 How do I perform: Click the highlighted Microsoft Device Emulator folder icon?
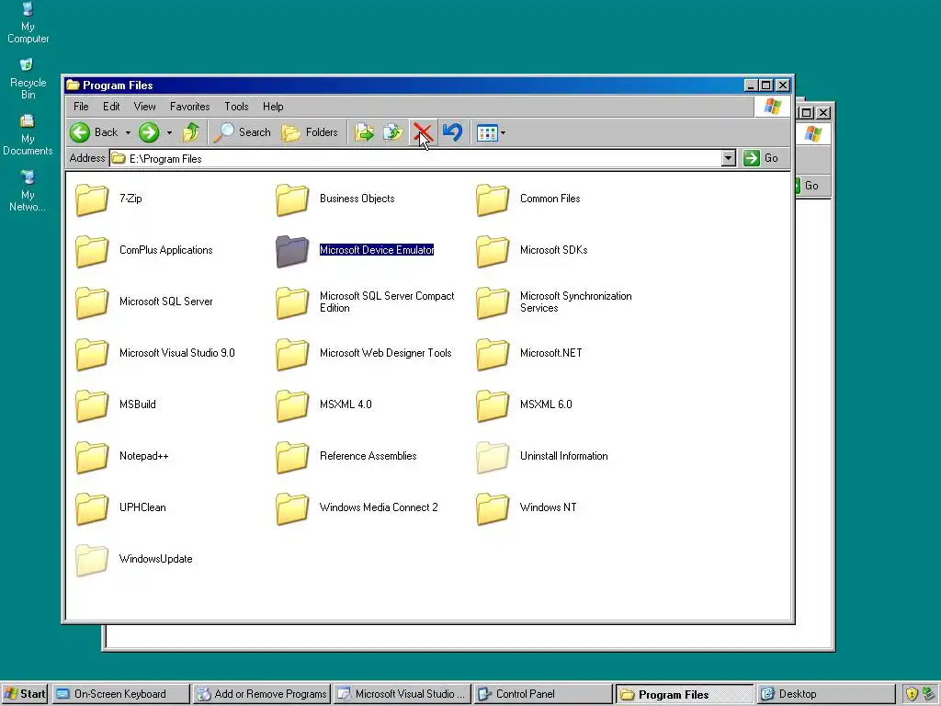[292, 251]
